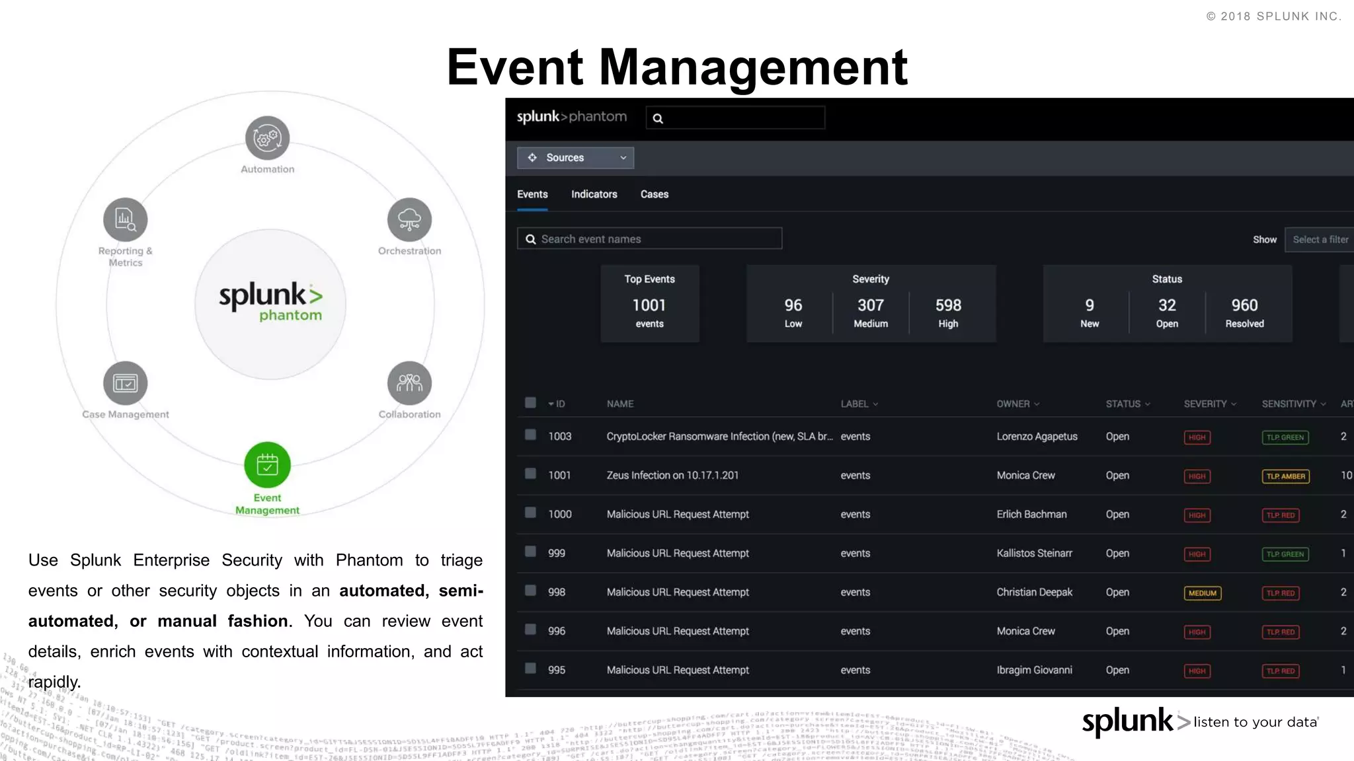Filter by 598 High severity
Screen dimensions: 1354x761
(x=948, y=312)
